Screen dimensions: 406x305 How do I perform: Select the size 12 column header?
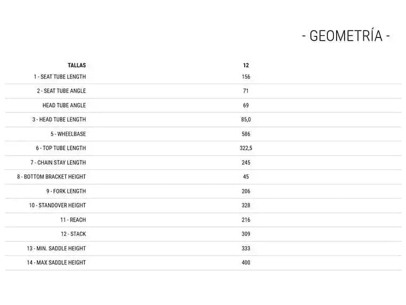(246, 65)
